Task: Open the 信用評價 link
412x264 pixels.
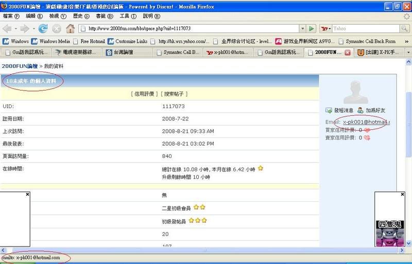Action: click(x=144, y=94)
